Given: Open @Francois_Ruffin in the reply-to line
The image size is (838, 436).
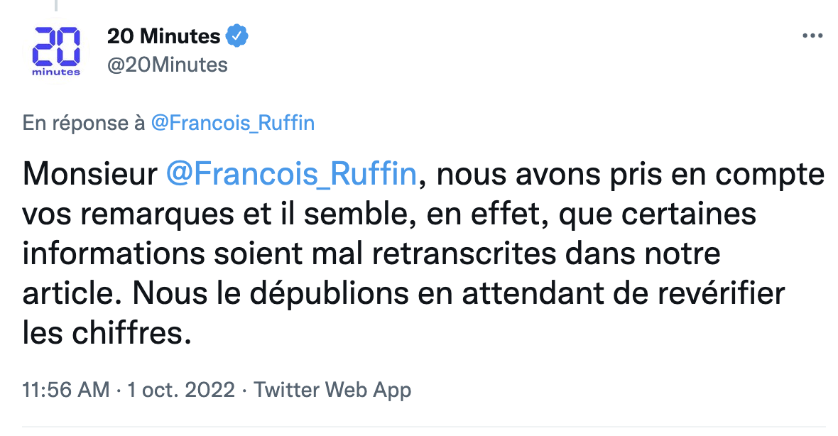Looking at the screenshot, I should (233, 123).
